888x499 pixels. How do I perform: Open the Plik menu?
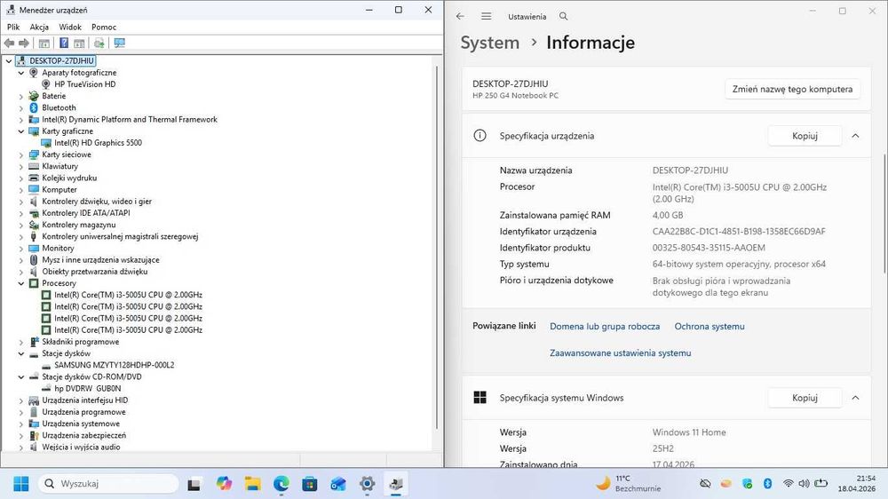click(x=13, y=27)
